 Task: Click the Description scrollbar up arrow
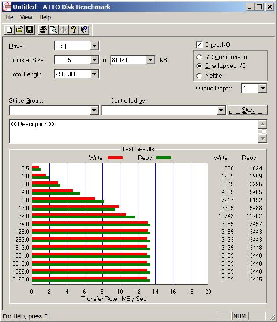point(262,124)
